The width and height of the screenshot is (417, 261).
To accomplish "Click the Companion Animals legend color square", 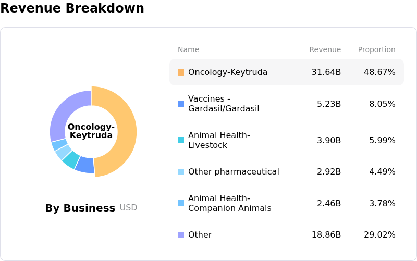I will click(181, 203).
